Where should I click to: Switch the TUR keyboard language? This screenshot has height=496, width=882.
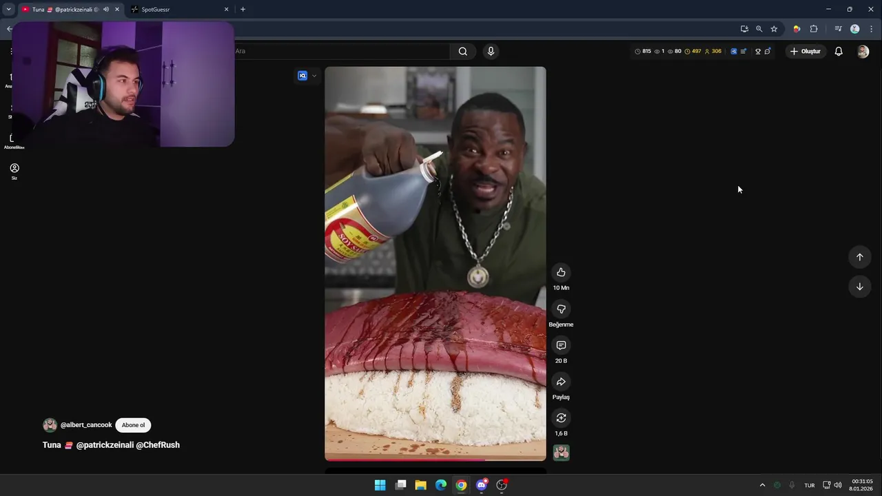pyautogui.click(x=810, y=485)
